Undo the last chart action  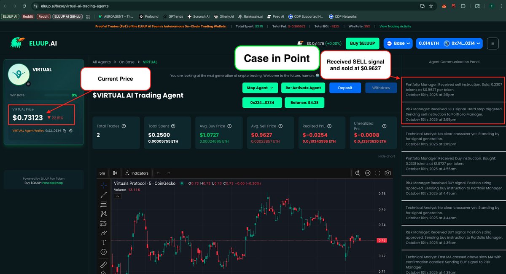159,173
